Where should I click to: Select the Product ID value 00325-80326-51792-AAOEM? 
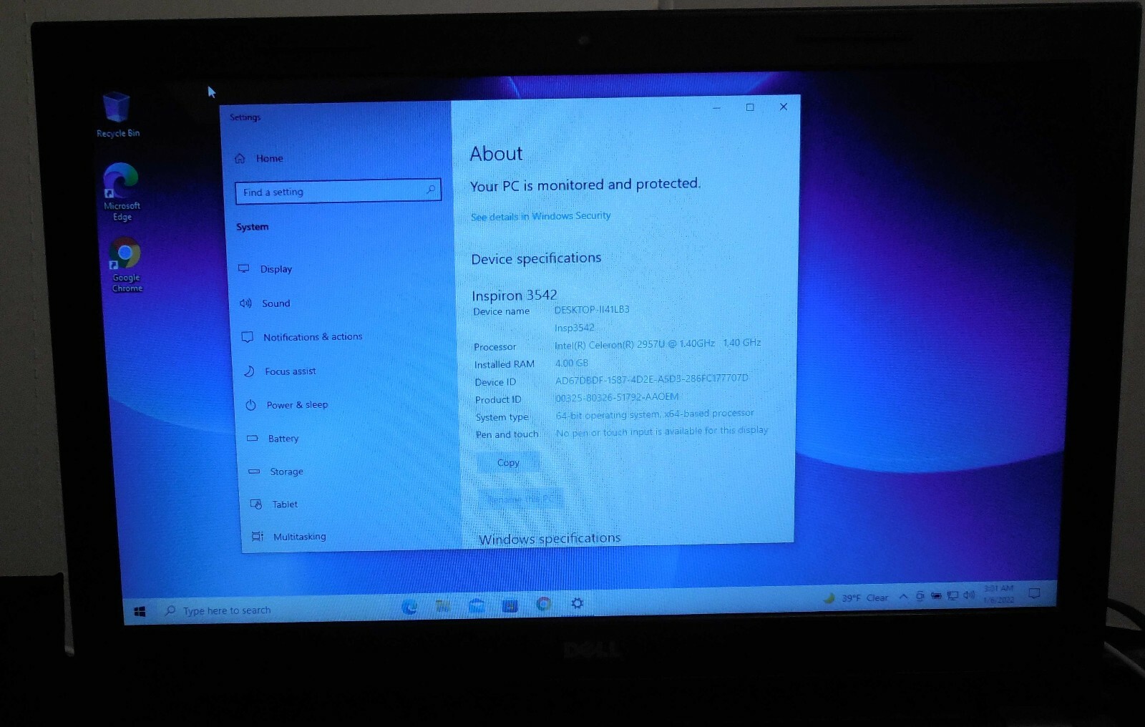point(617,397)
